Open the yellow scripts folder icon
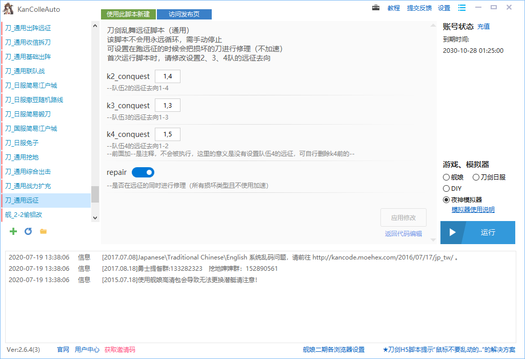This screenshot has height=359, width=525. click(43, 231)
